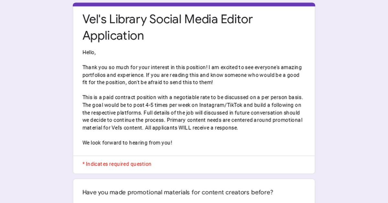Click the lavender background left of the form
388x203 pixels.
36,101
